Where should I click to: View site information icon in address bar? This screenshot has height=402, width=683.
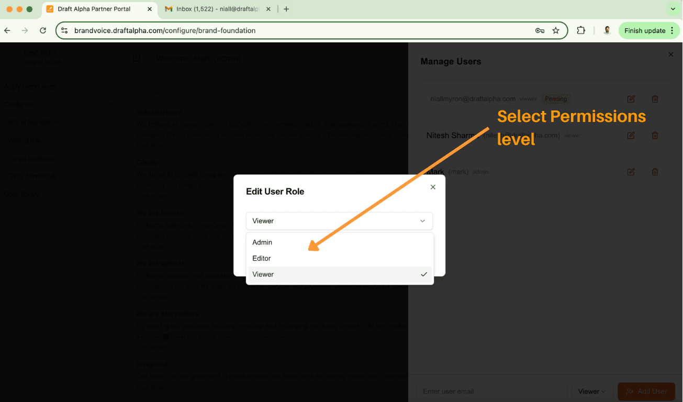[x=65, y=31]
